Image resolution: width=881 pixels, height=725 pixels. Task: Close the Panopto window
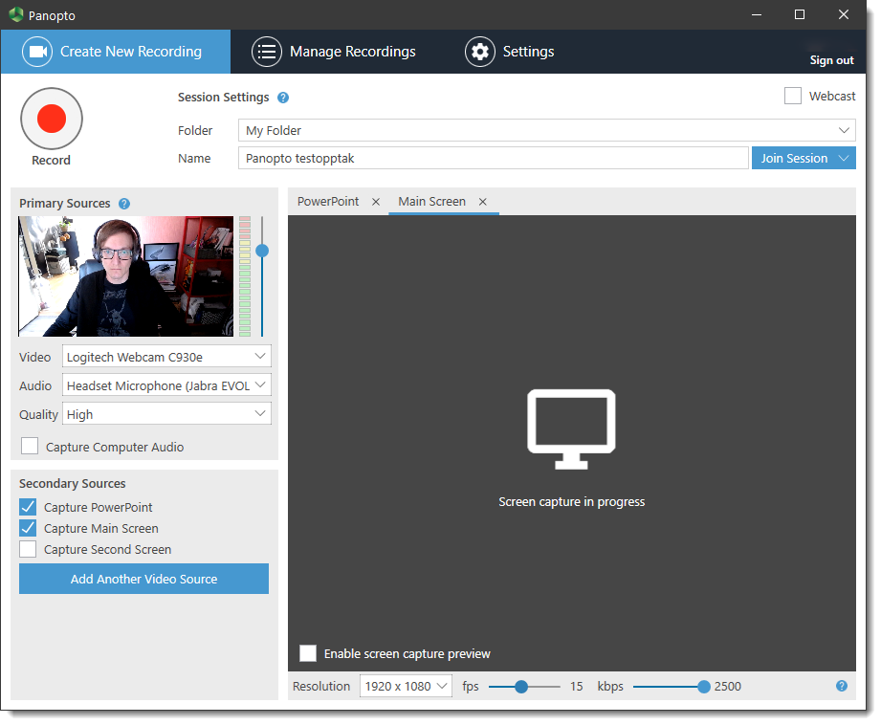pyautogui.click(x=844, y=14)
